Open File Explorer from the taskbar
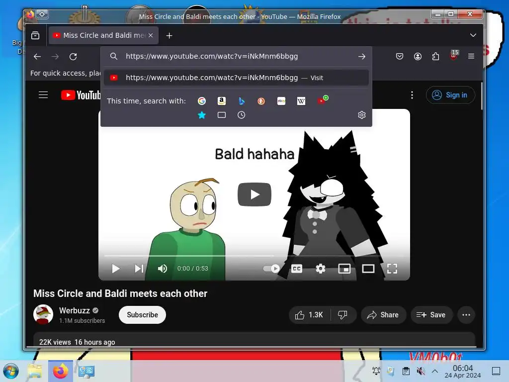The image size is (509, 382). tap(35, 371)
